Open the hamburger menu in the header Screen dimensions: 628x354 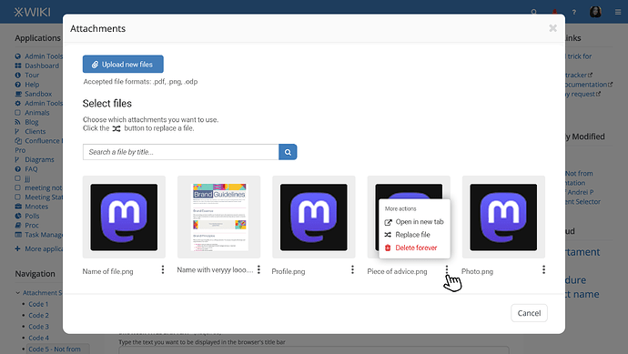(x=618, y=12)
